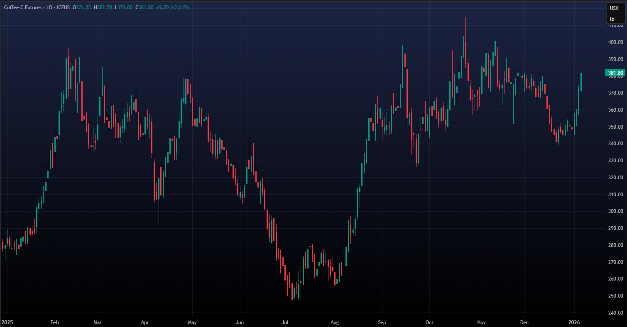Click the 250.00 level on the price axis
Viewport: 627px width, 327px height.
coord(615,296)
